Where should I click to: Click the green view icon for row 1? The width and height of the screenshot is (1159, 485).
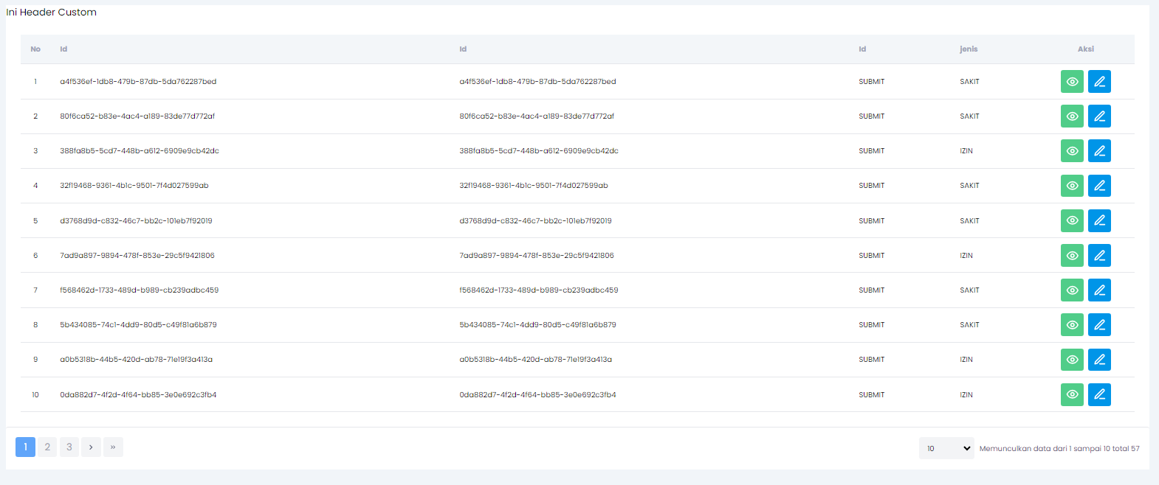[x=1072, y=82]
